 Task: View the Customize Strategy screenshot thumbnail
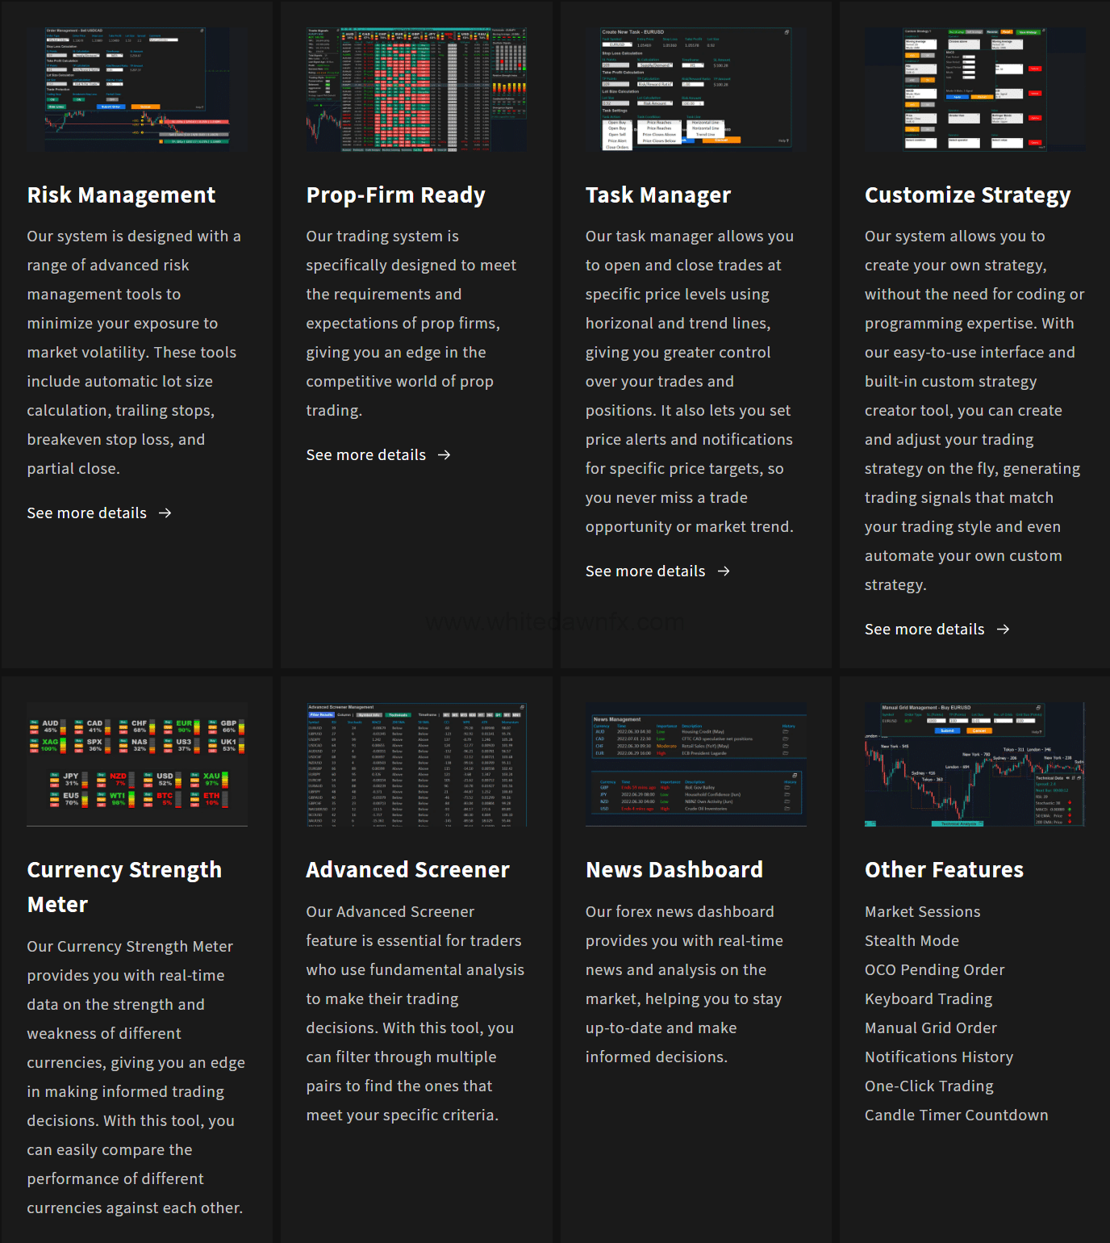pos(974,90)
